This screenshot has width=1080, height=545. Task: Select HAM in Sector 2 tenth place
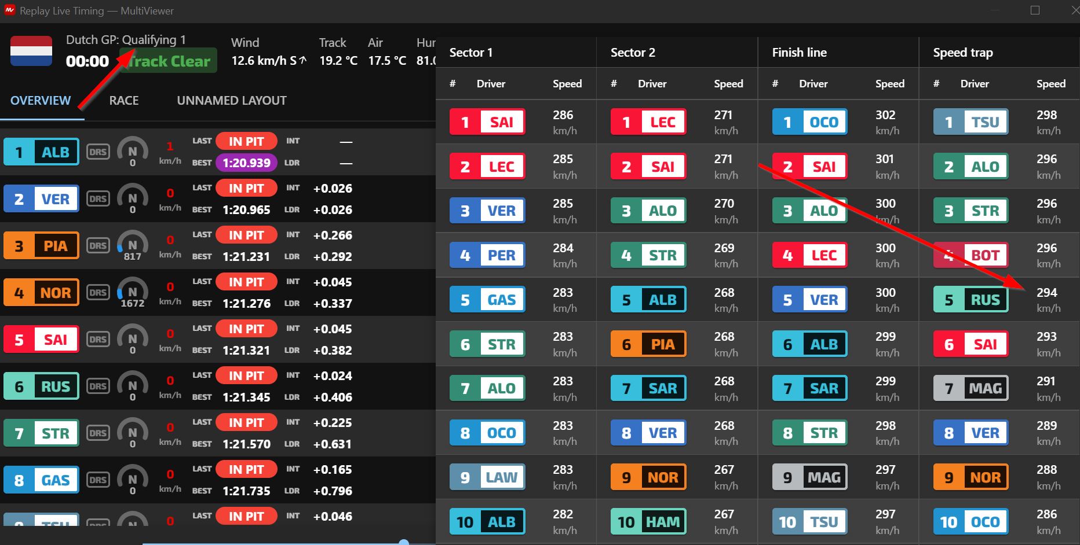pos(648,522)
